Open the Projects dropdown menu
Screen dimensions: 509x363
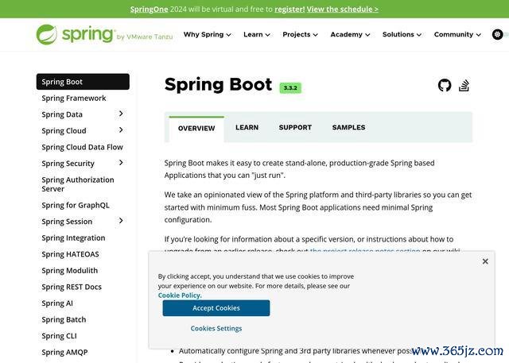click(x=300, y=35)
